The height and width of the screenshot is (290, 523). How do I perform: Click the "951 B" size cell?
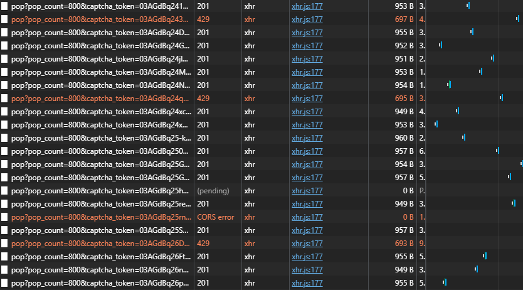(404, 59)
